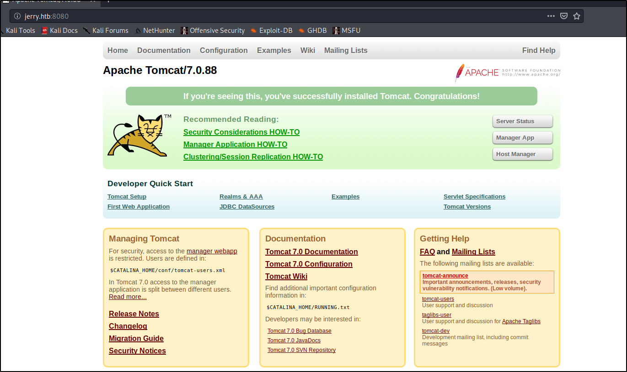Open the Tomcat Wiki link
This screenshot has width=627, height=372.
coord(286,277)
